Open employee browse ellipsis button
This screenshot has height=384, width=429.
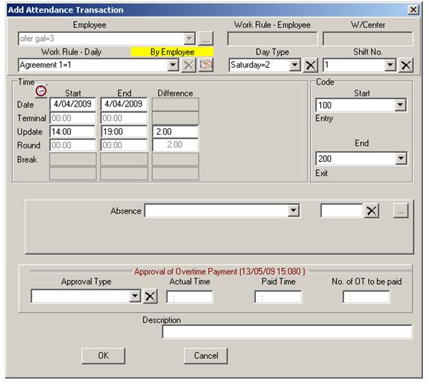(206, 39)
